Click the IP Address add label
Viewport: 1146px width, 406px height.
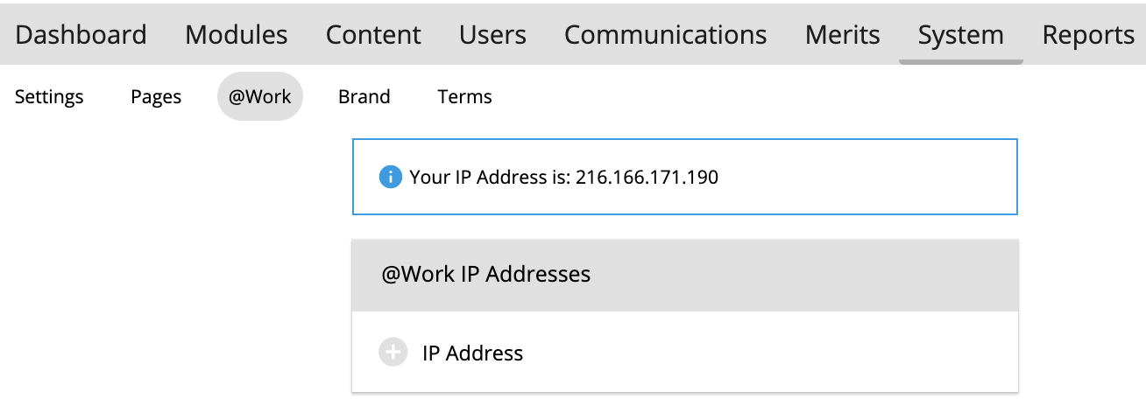pos(472,353)
